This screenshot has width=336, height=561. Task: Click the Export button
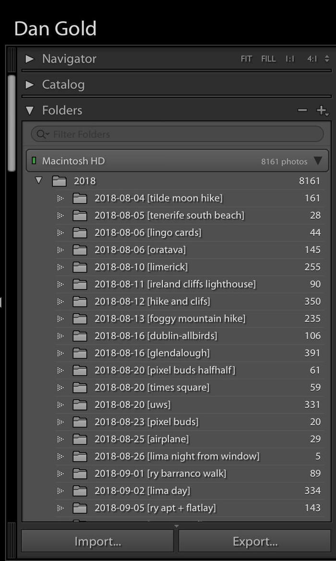pyautogui.click(x=255, y=542)
